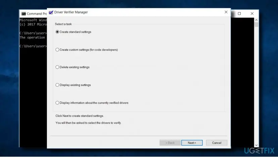Image resolution: width=278 pixels, height=157 pixels.
Task: Click the 'Microsoft Wind' line in Command Prompt
Action: (33, 20)
